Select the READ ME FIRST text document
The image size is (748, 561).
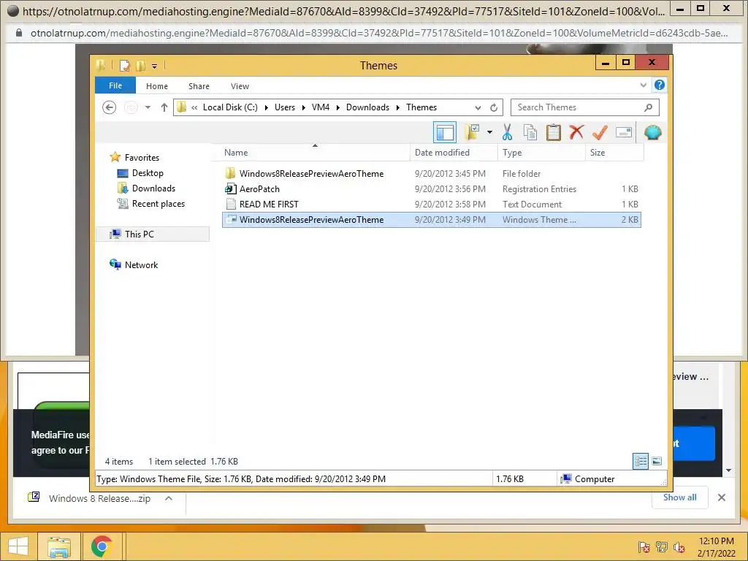(431, 205)
